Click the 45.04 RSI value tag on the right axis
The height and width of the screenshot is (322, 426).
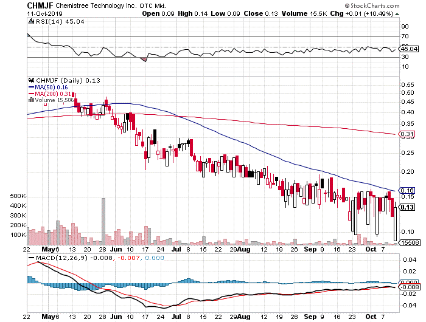tap(409, 49)
